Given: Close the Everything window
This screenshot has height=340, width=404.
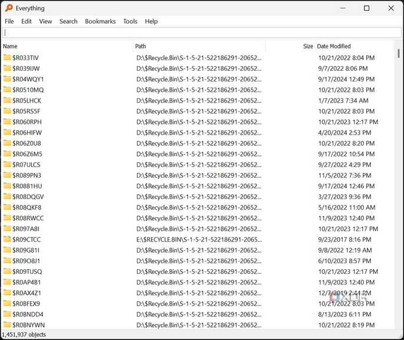Looking at the screenshot, I should click(391, 8).
